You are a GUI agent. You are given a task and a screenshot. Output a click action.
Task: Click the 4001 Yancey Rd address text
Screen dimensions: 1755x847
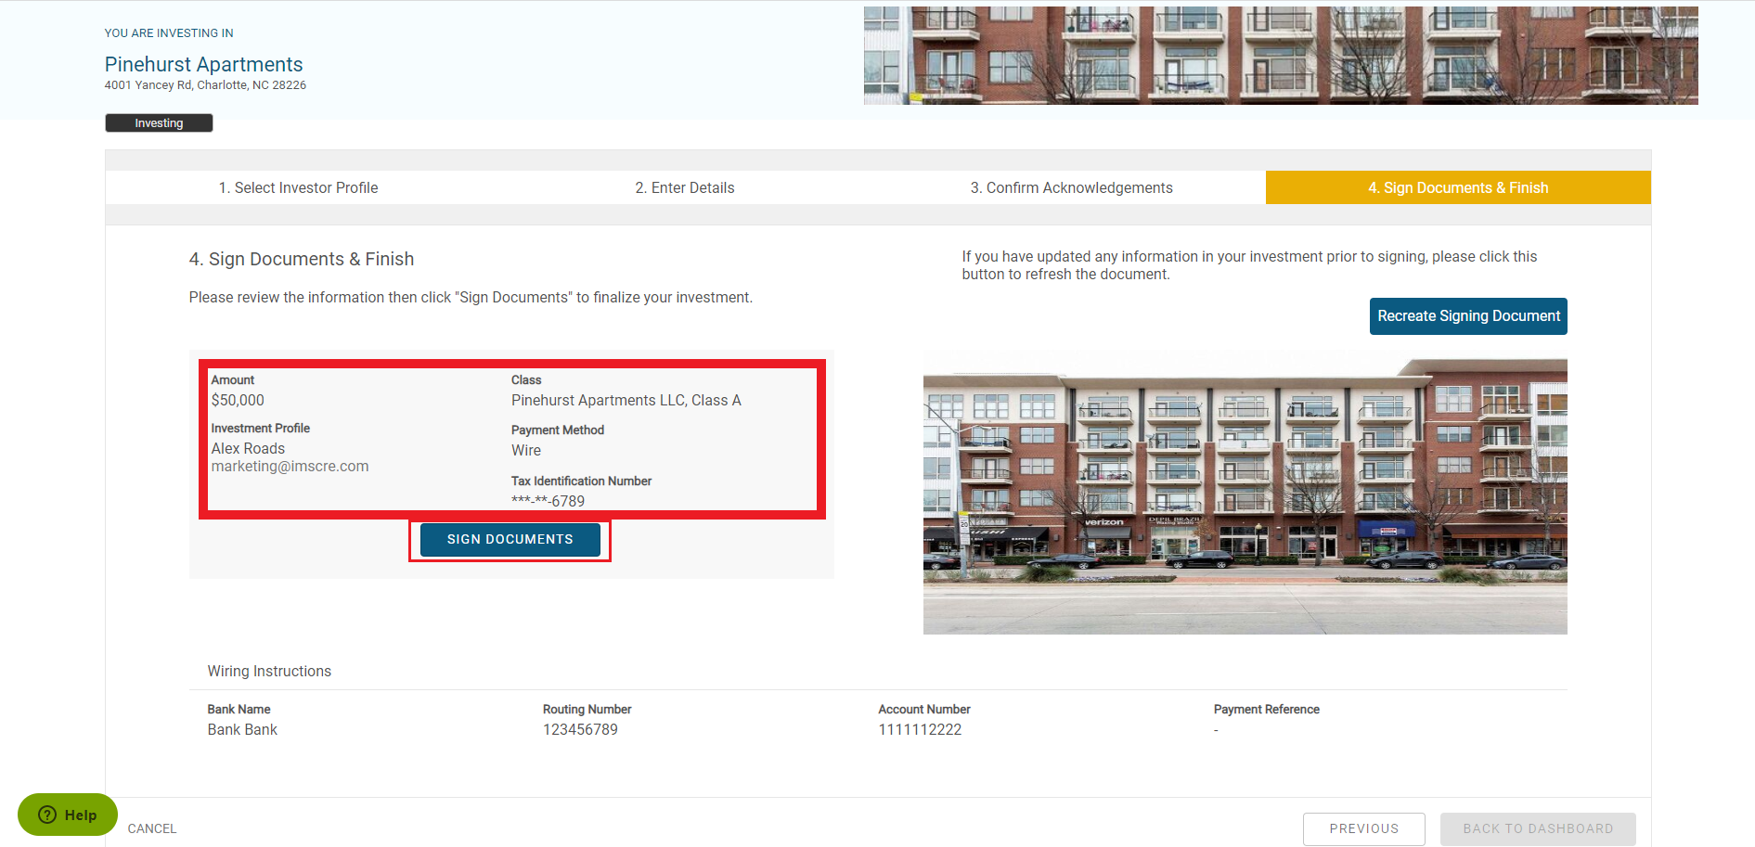click(205, 85)
